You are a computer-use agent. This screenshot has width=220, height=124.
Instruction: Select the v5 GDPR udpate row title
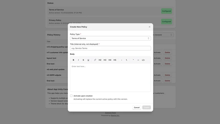coord(54,75)
